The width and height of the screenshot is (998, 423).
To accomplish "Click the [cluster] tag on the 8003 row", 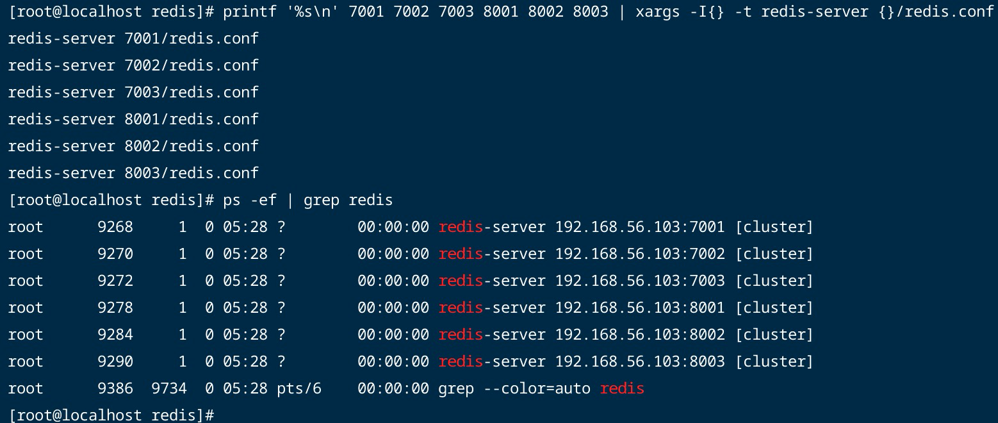I will [x=774, y=361].
